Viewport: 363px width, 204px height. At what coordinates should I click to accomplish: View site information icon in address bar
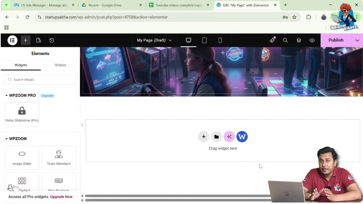[x=40, y=17]
